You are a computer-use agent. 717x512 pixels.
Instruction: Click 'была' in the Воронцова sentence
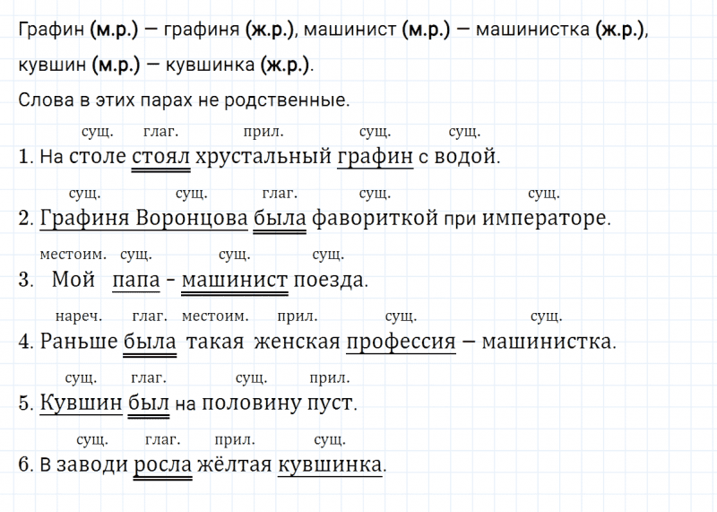[280, 218]
